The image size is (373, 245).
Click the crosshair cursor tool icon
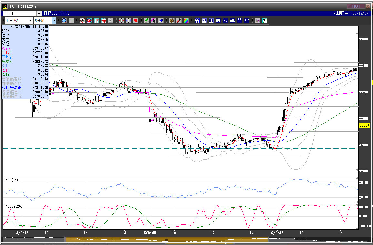71,21
